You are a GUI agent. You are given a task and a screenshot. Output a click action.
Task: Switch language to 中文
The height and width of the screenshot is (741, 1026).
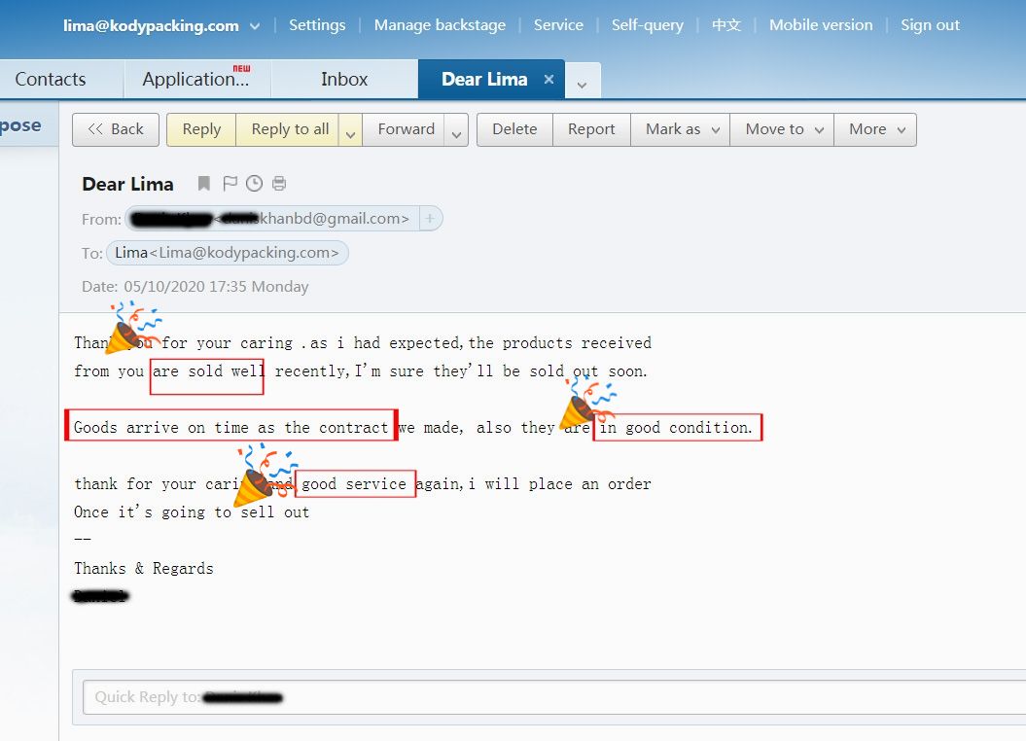(726, 25)
